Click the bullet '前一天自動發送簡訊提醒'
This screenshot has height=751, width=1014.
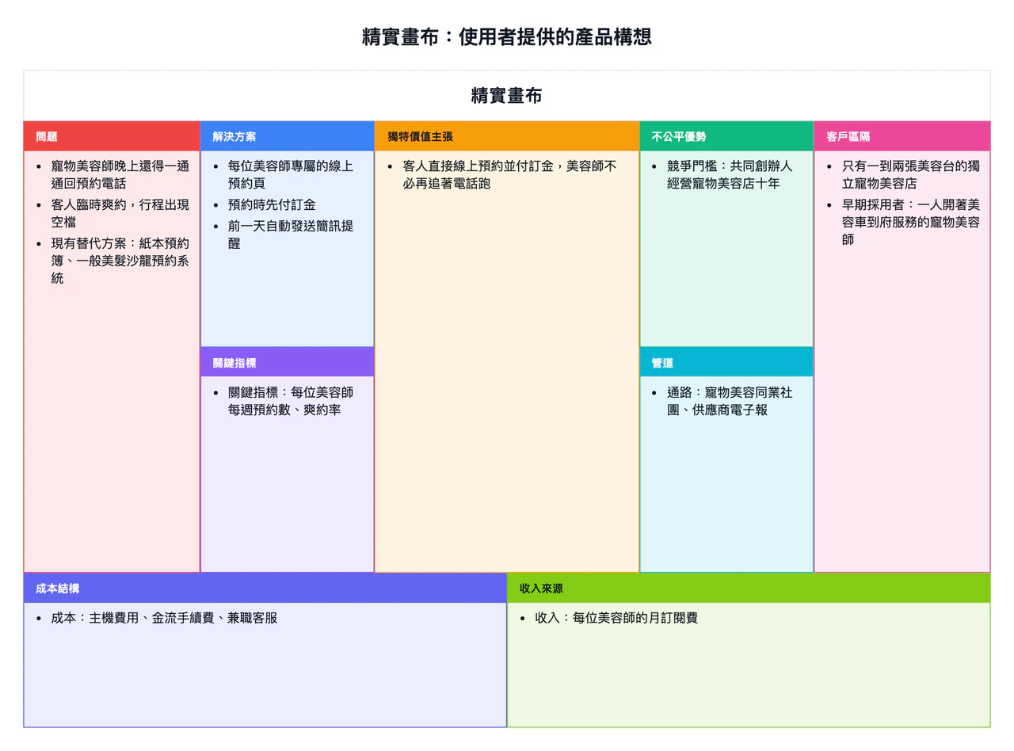(291, 234)
